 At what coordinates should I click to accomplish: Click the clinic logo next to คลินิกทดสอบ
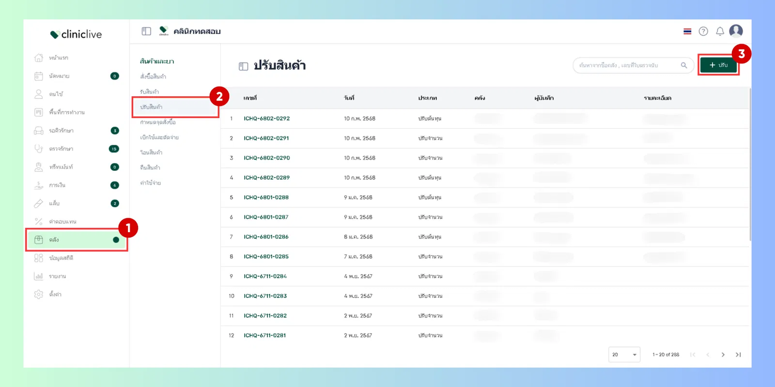coord(164,31)
